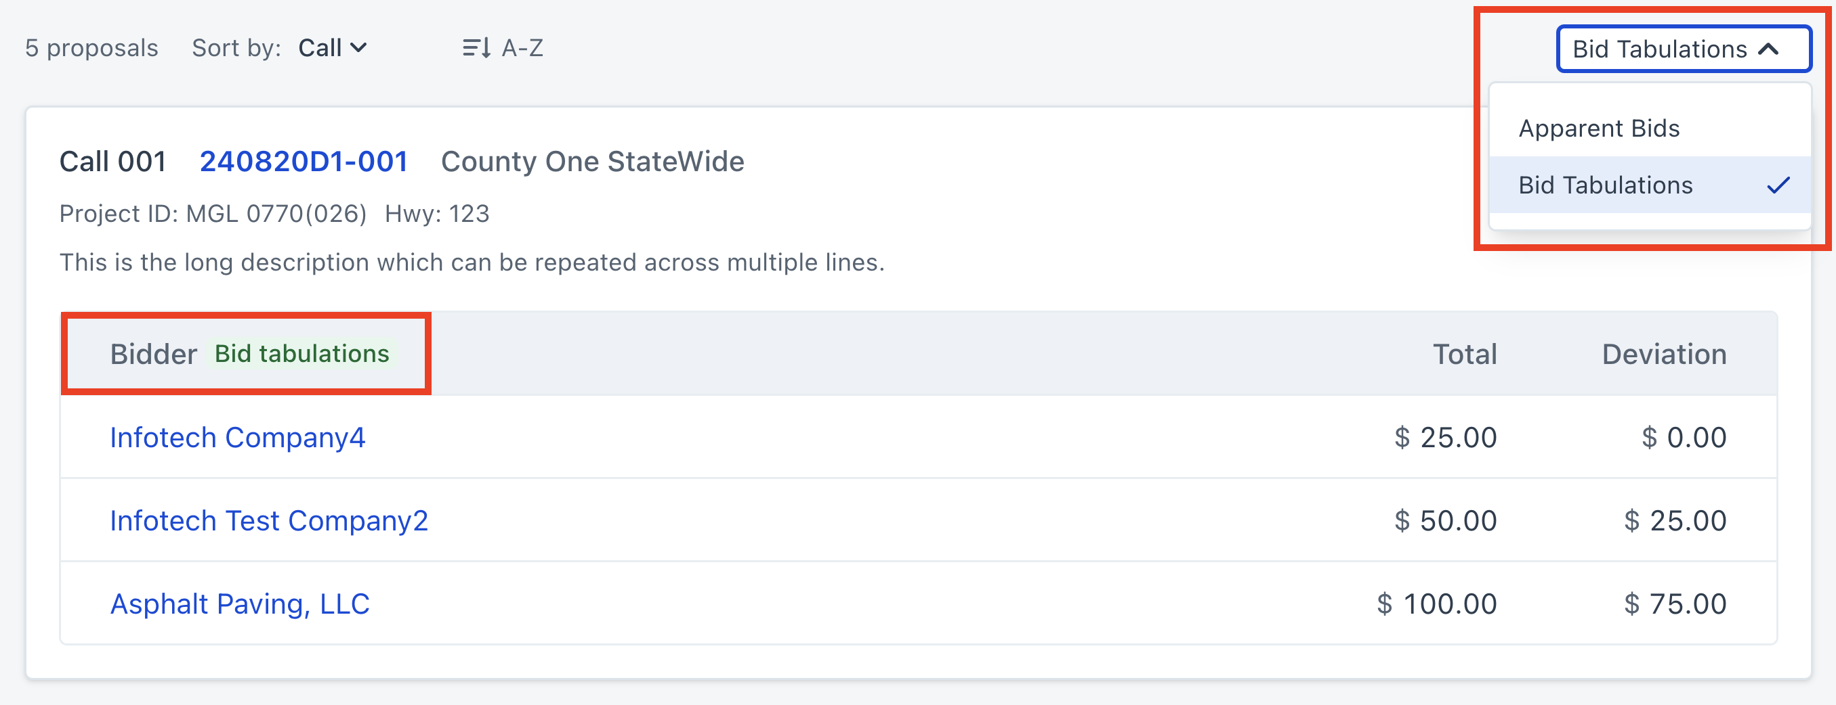Screen dimensions: 1836x705
Task: Open Infotech Test Company2 bidder link
Action: click(x=269, y=520)
